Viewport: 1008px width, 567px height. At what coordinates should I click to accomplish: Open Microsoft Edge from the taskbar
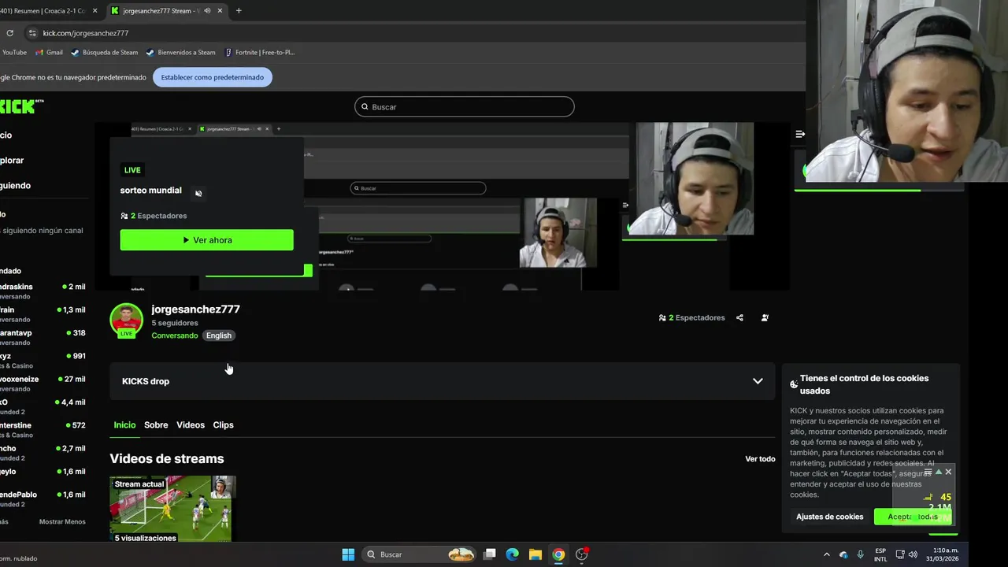(x=513, y=554)
